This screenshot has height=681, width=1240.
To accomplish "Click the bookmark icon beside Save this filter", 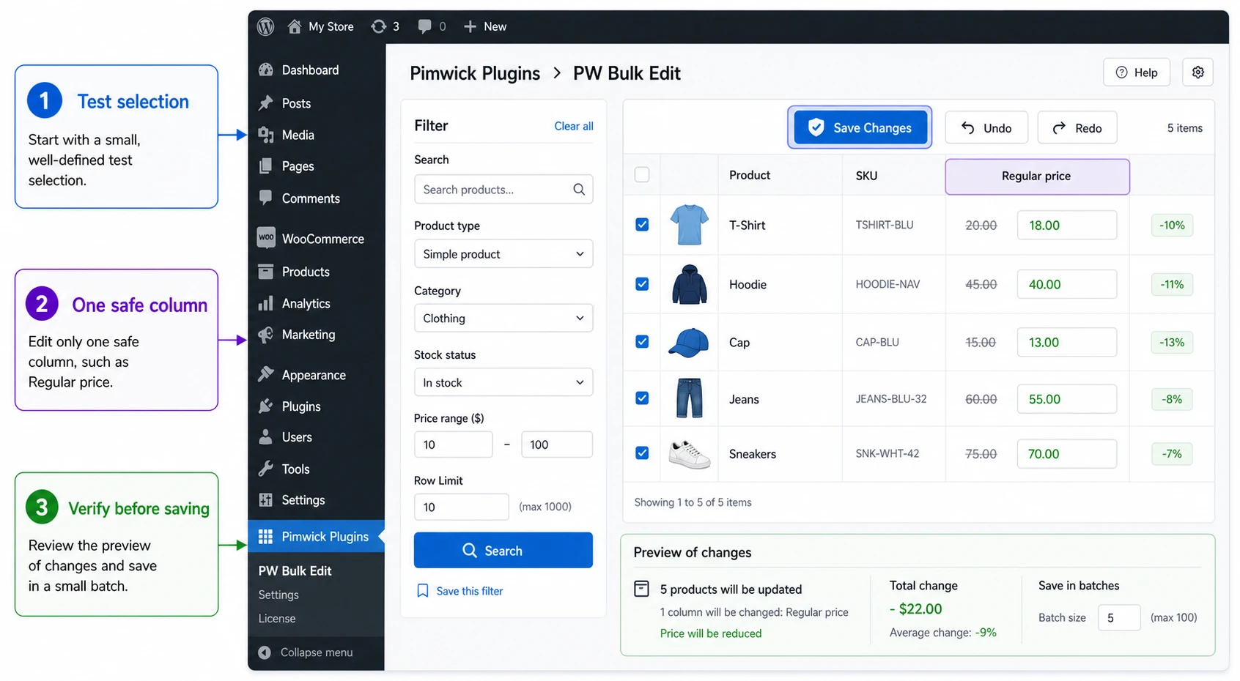I will 423,591.
